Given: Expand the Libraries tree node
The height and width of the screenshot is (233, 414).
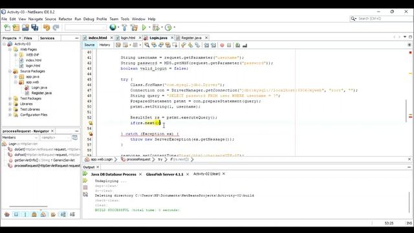Looking at the screenshot, I should [10, 104].
